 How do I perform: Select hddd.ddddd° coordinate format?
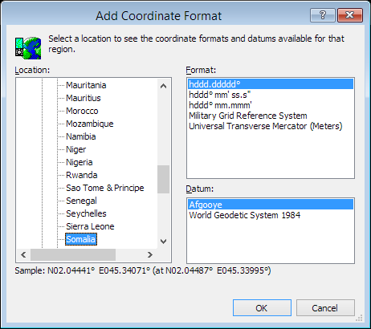[x=271, y=84]
